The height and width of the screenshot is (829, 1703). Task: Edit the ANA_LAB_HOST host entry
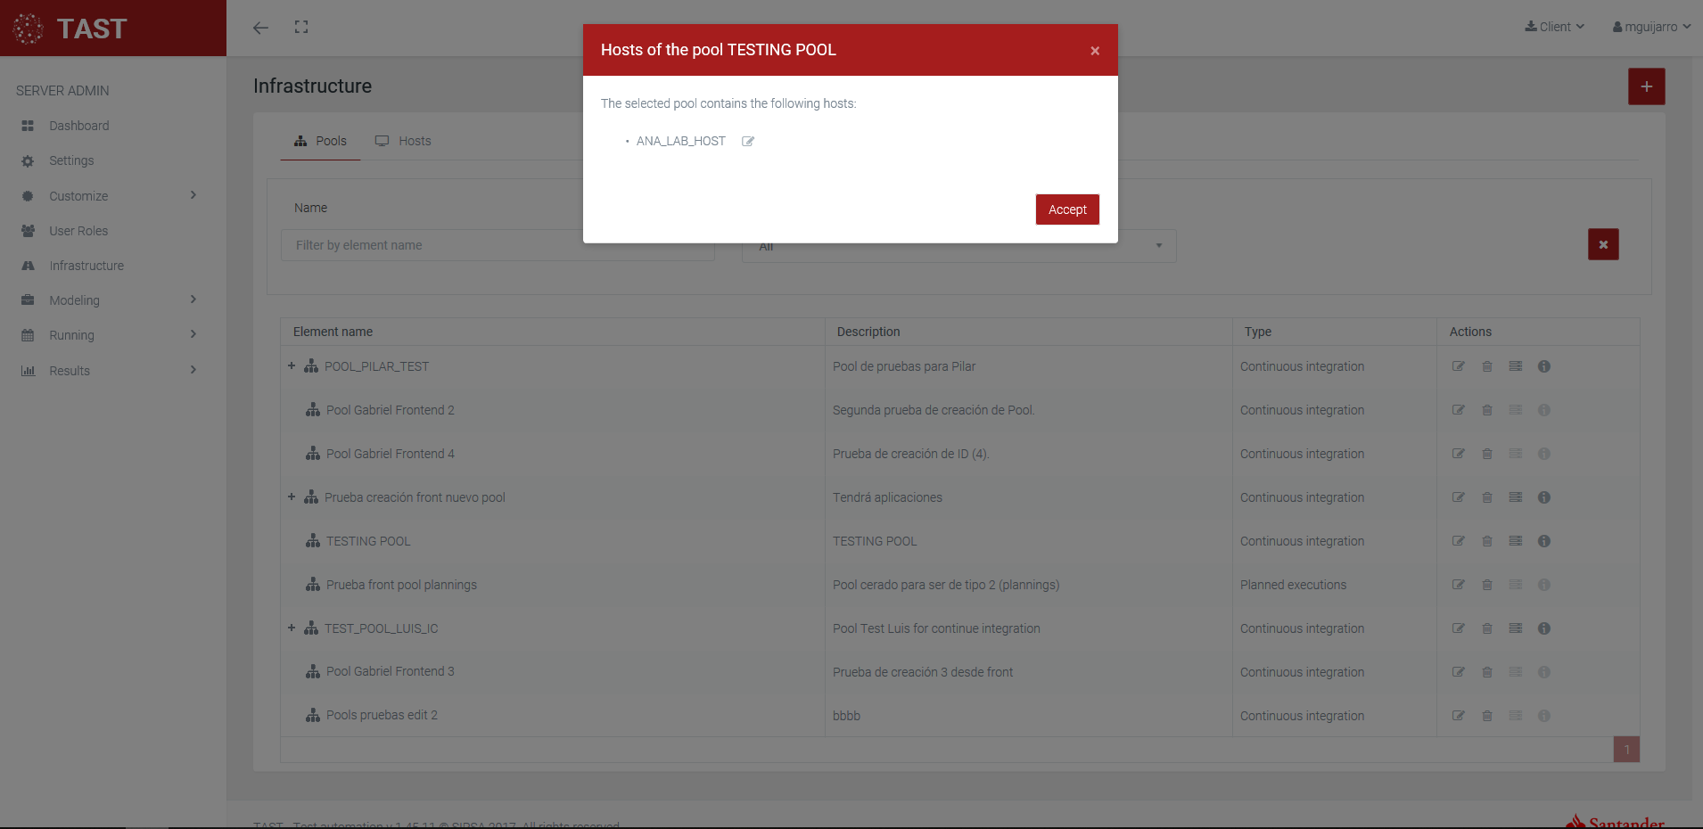click(748, 142)
